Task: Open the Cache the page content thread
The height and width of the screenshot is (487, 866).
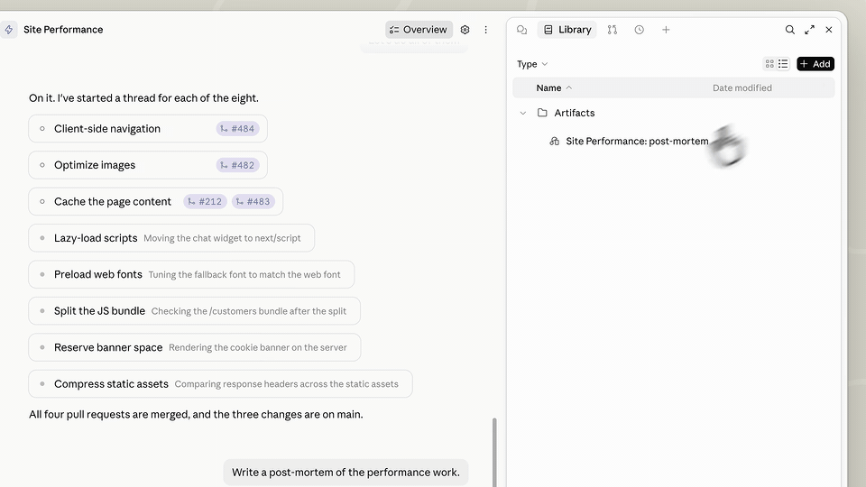Action: [156, 201]
